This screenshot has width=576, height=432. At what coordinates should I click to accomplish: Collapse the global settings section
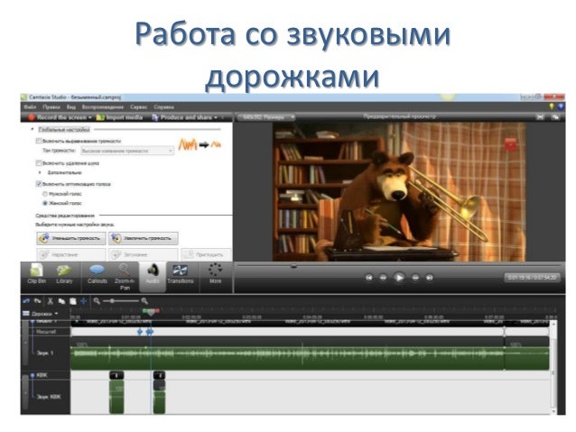coord(33,129)
